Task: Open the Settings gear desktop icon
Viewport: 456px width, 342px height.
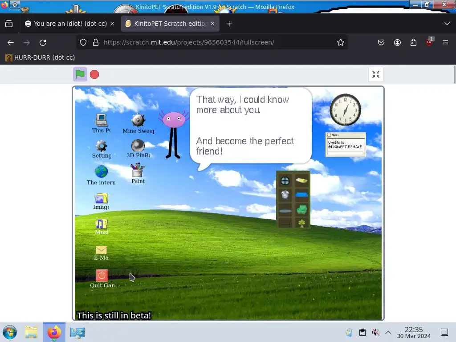Action: pos(101,149)
